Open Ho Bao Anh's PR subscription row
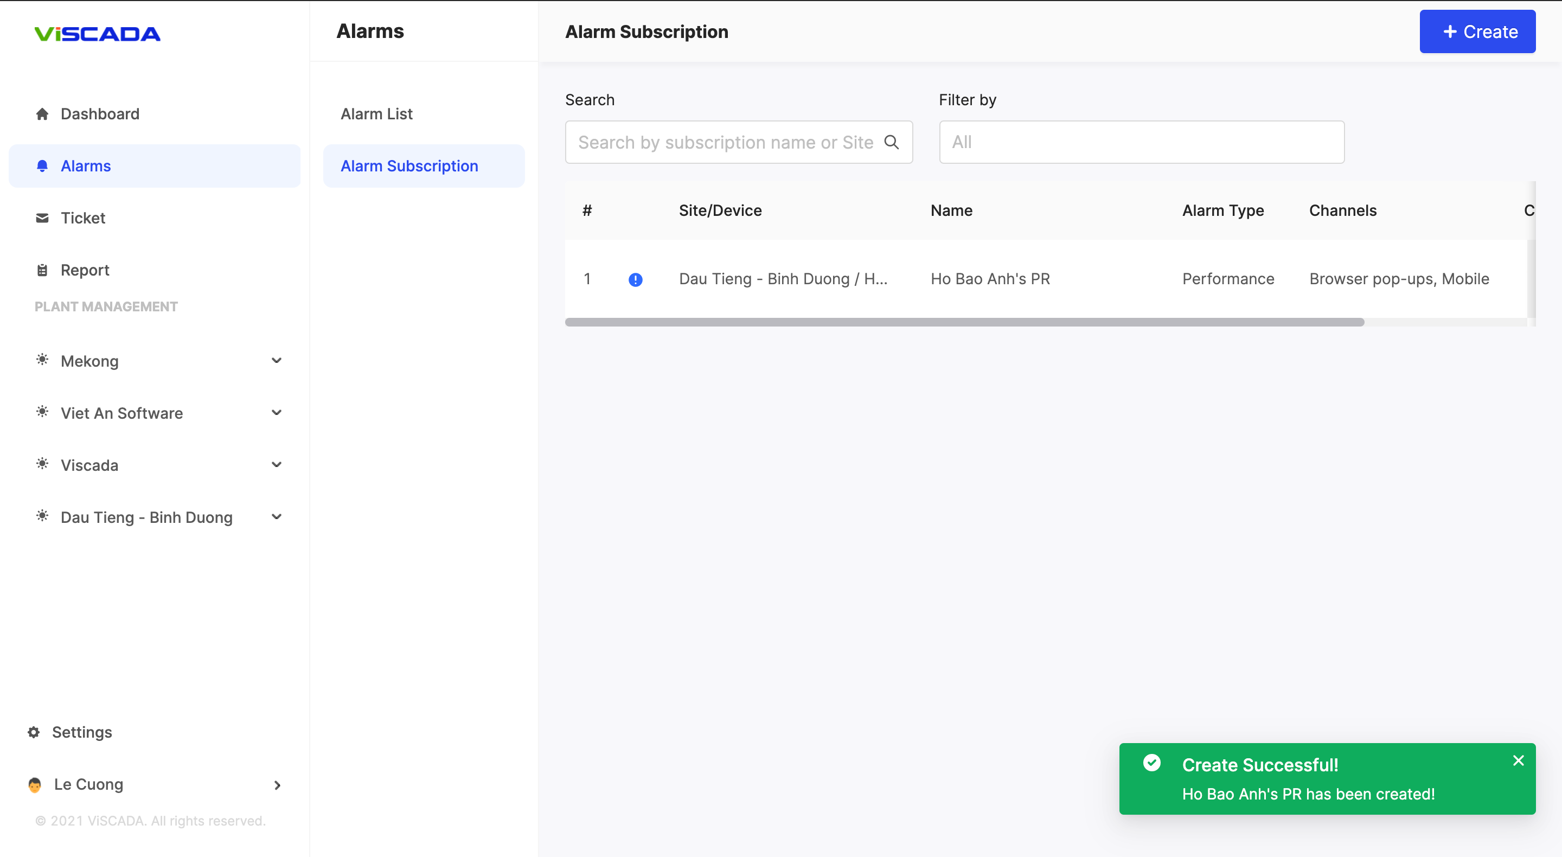The image size is (1562, 857). [990, 279]
